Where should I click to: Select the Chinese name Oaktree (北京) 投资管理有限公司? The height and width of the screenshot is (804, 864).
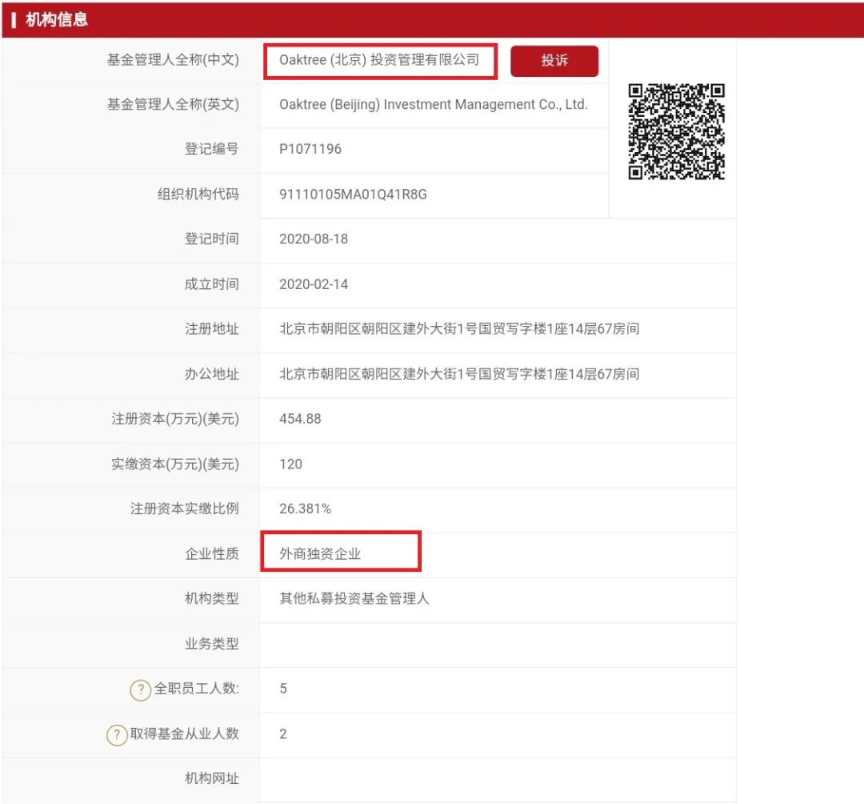(379, 60)
